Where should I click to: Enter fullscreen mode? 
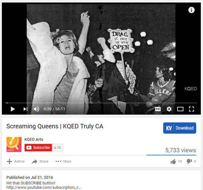(191, 109)
